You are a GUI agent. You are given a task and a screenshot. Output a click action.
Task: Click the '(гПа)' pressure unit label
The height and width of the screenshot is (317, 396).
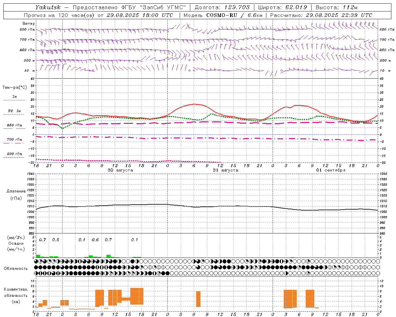[16, 198]
